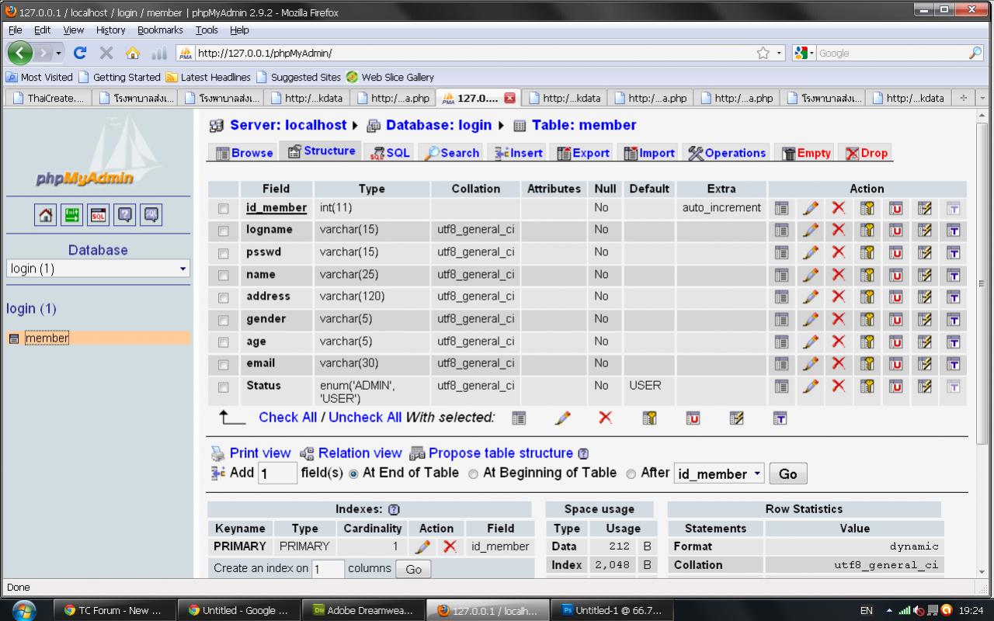Open the phpMyAdmin documentation icon in sidebar
994x621 pixels.
tap(124, 215)
